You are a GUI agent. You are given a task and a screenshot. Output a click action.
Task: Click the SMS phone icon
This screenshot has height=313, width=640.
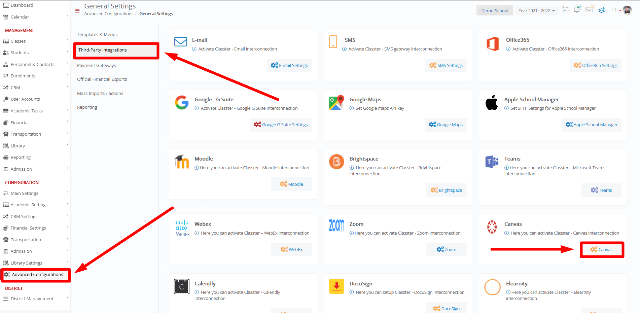tap(333, 42)
